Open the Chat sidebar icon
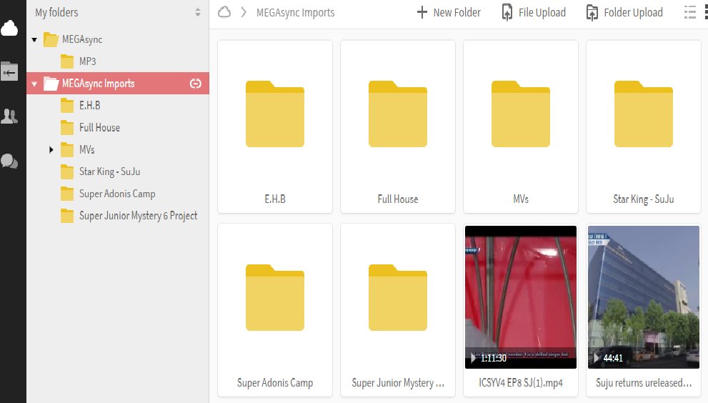 pos(9,161)
